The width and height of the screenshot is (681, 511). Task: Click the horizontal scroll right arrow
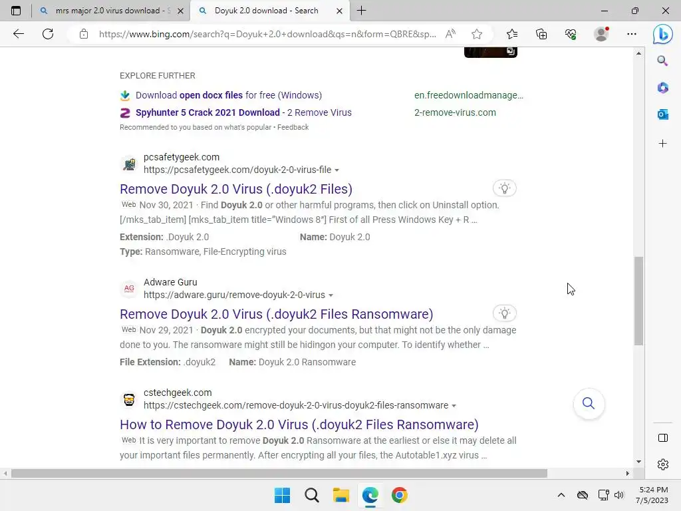tap(627, 473)
